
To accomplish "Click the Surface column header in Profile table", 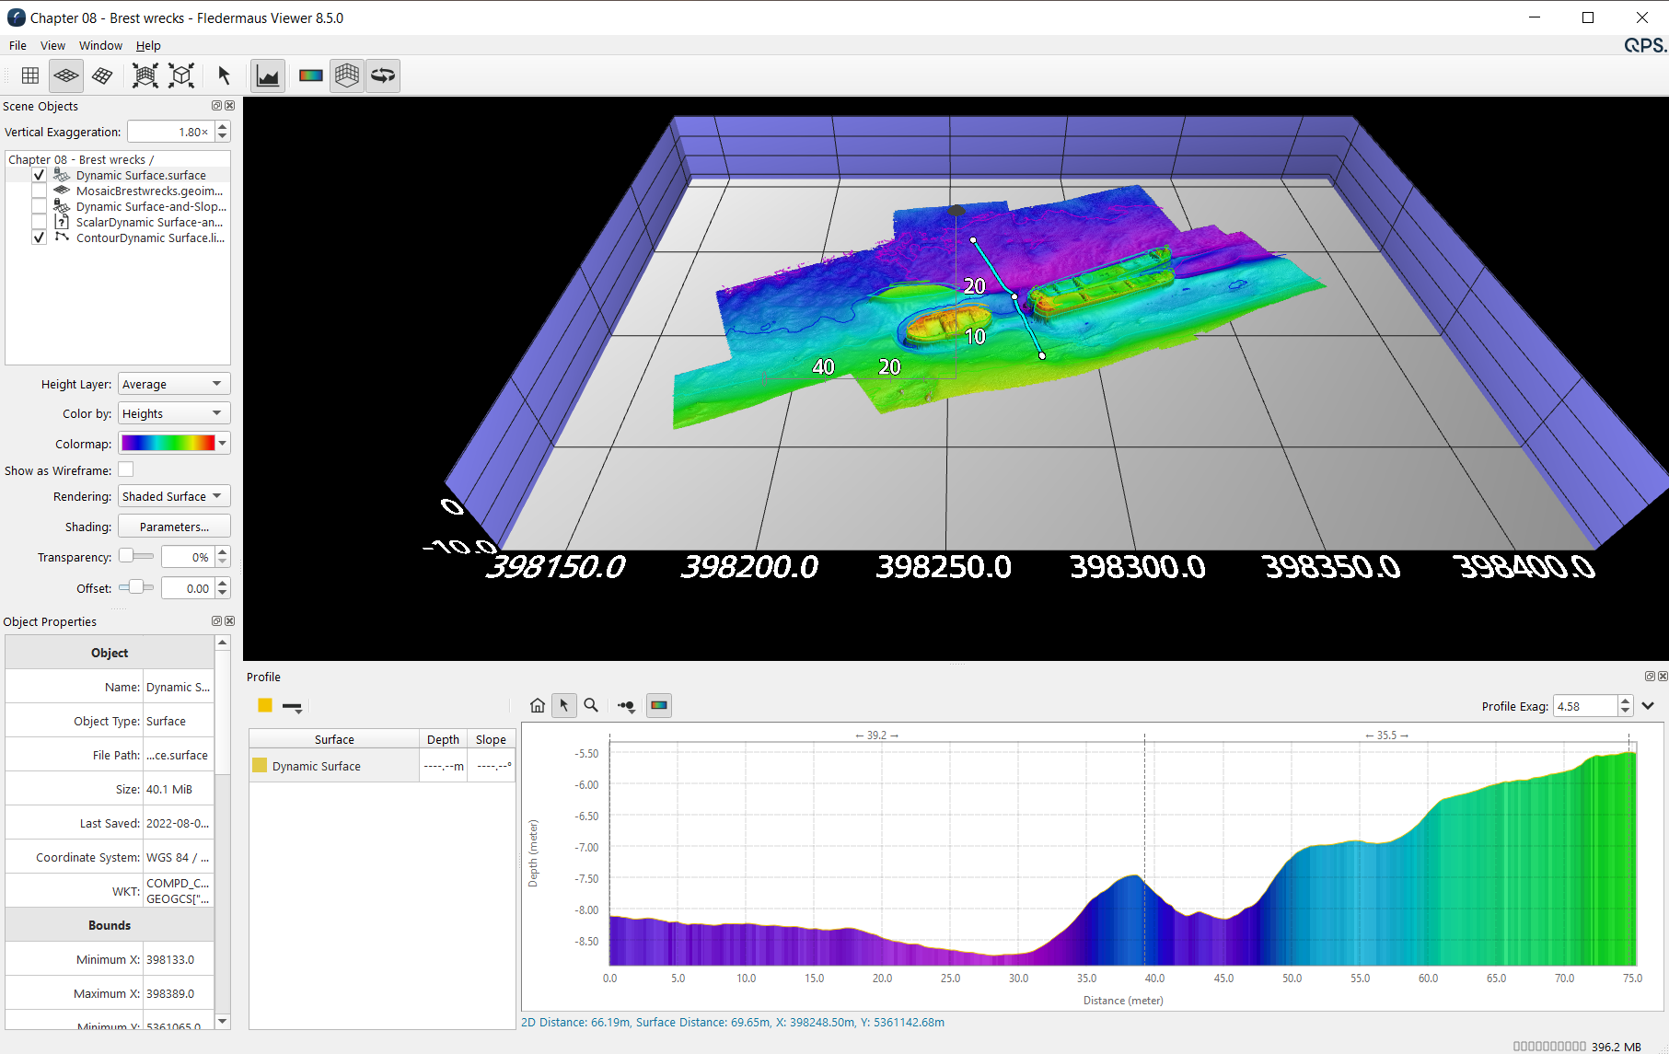I will point(333,739).
